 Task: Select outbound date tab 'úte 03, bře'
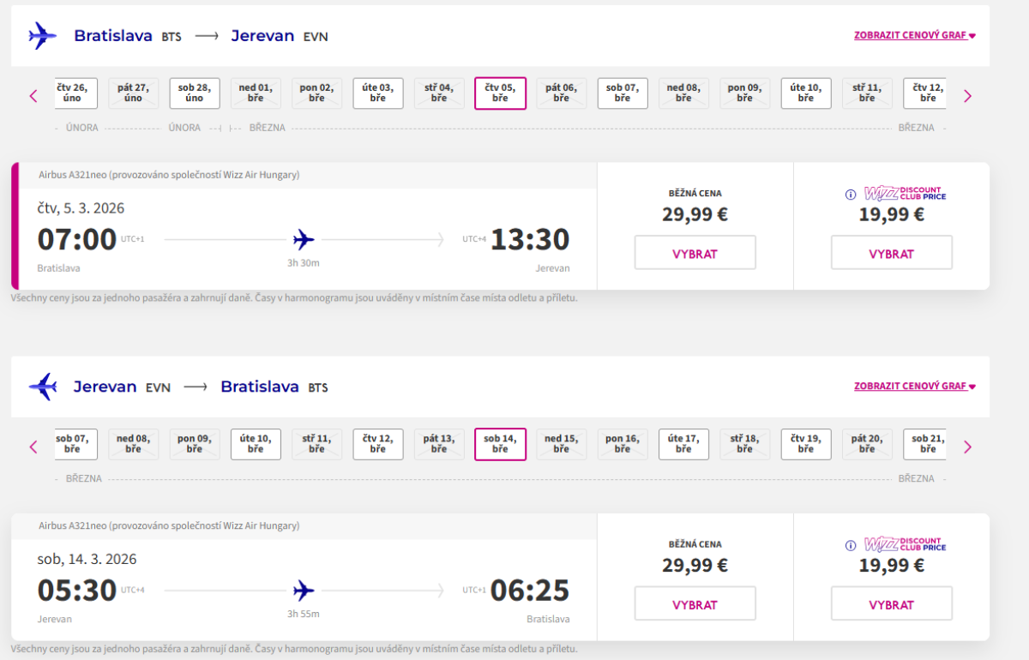(377, 93)
